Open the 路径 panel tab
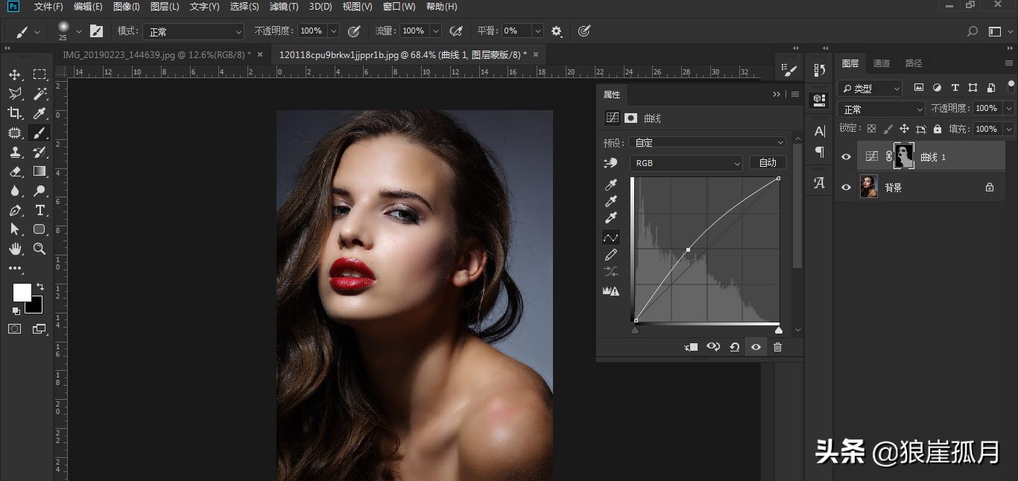The image size is (1018, 481). click(x=914, y=63)
